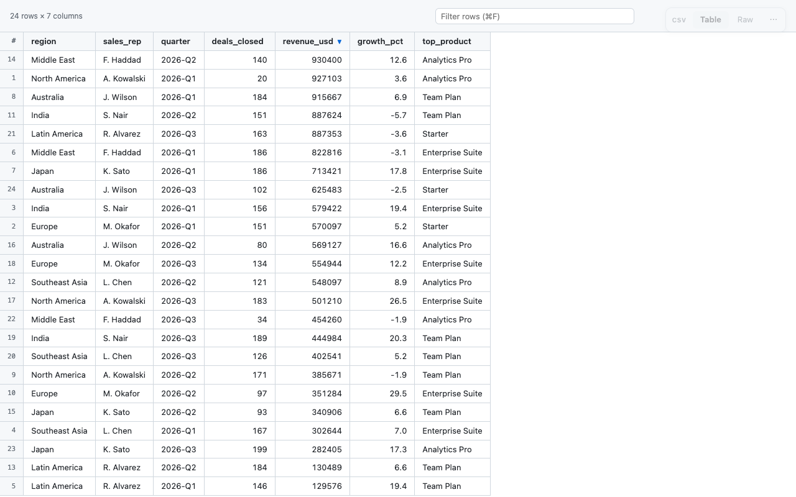Image resolution: width=796 pixels, height=497 pixels.
Task: Click the revenue cell 402541
Action: [312, 357]
